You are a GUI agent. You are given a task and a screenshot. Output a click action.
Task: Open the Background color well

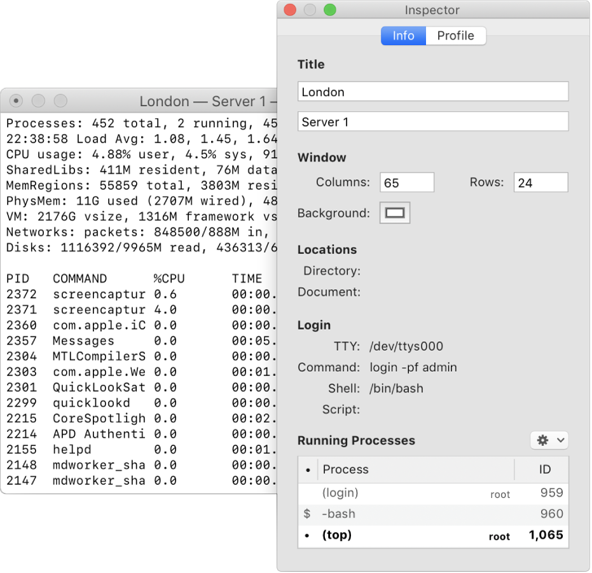coord(394,213)
